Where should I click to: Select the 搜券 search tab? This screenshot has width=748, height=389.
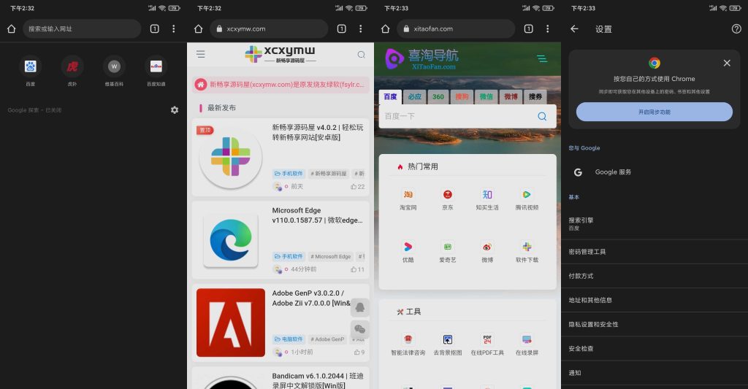(x=535, y=97)
